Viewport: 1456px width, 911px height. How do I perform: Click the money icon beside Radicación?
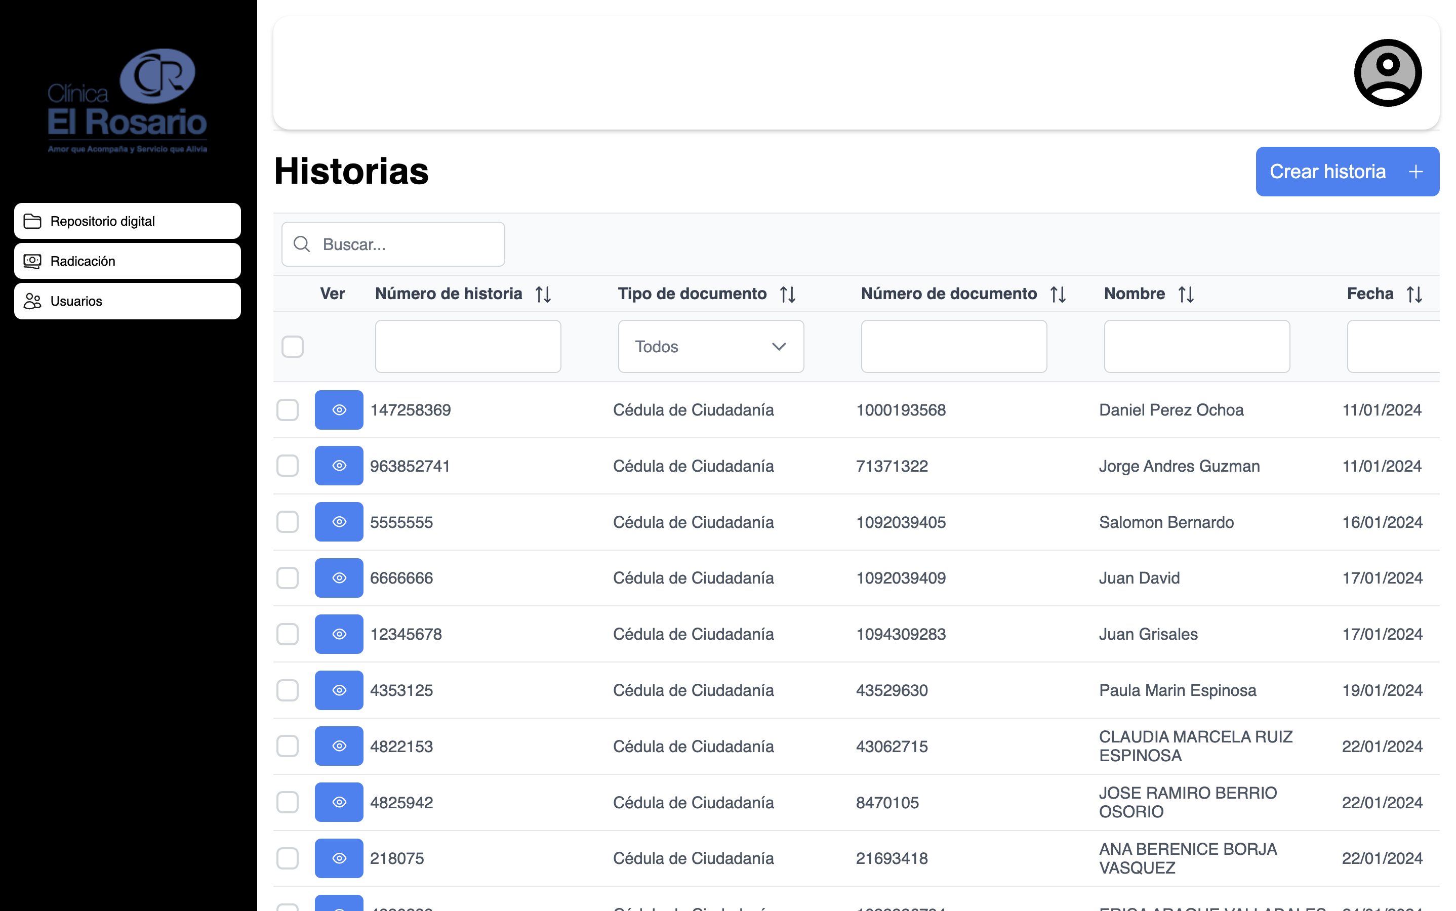[32, 261]
